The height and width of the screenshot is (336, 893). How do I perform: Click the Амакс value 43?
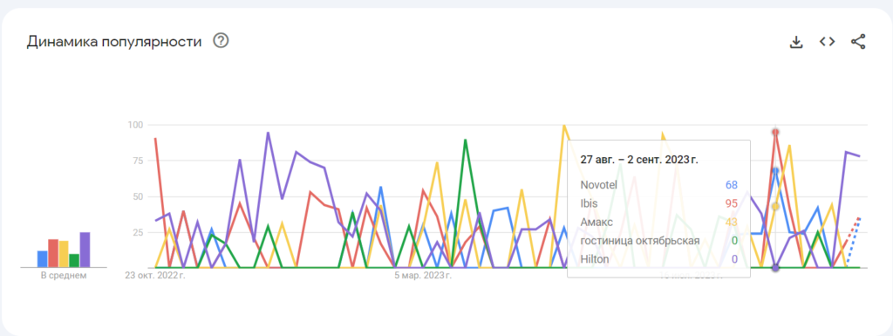[x=732, y=222]
